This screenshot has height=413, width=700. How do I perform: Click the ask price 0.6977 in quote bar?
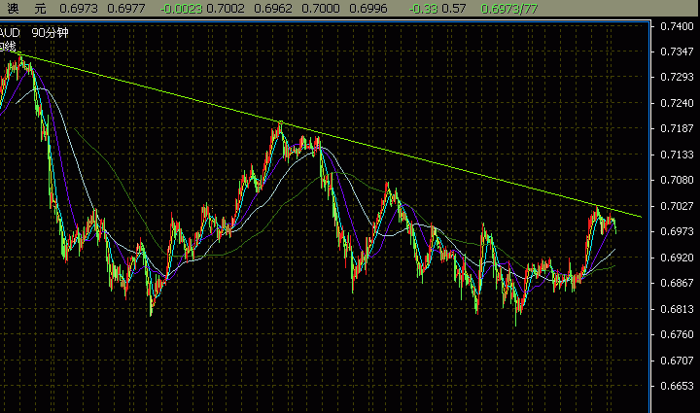point(125,9)
